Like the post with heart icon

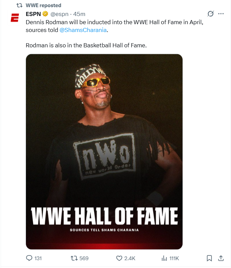point(119,258)
